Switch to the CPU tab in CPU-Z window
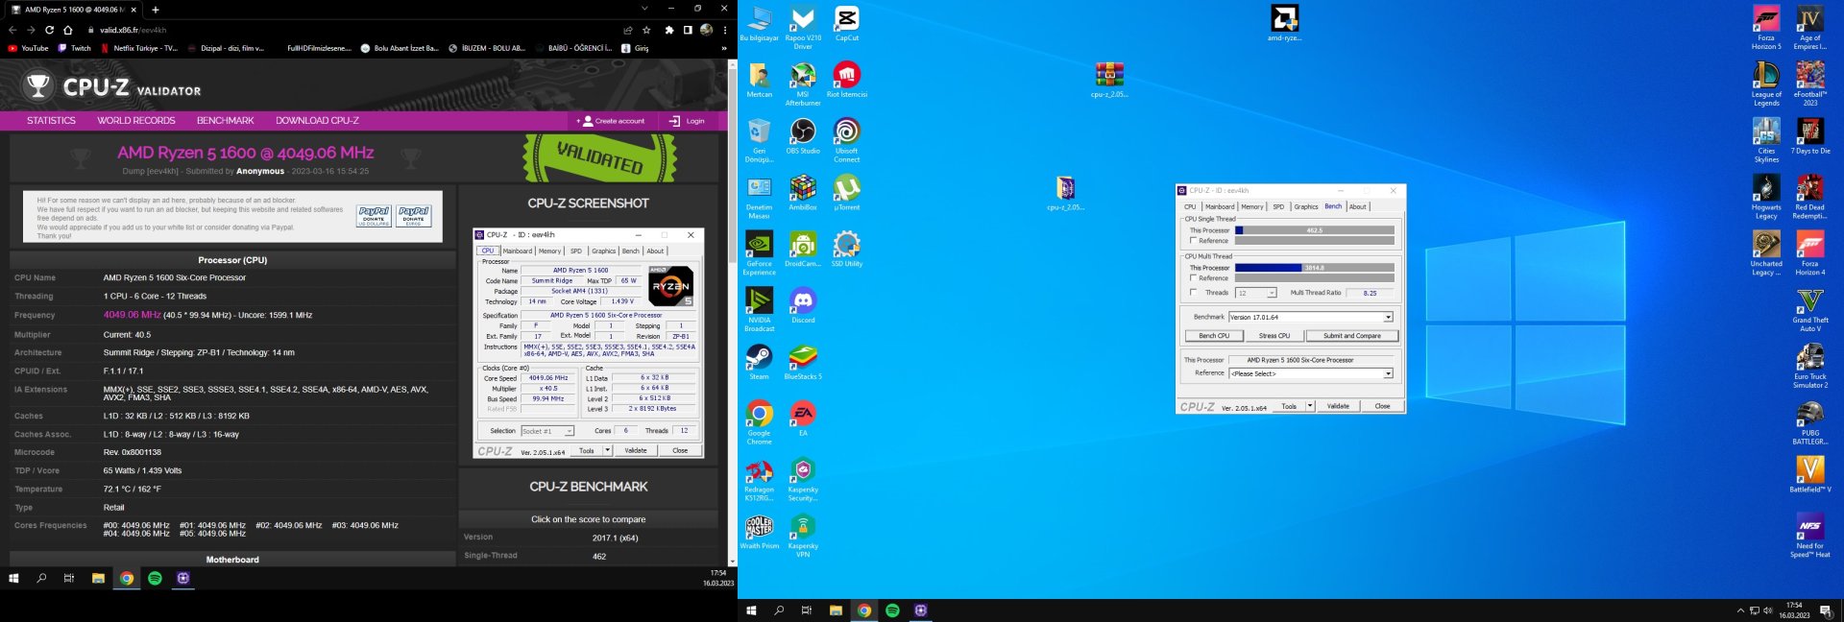Viewport: 1844px width, 622px height. [1190, 206]
